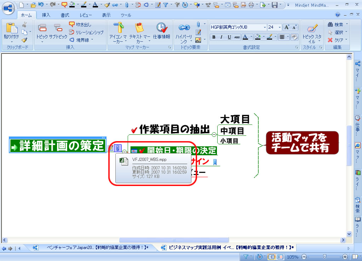This screenshot has height=261, width=362.
Task: Add a リレーションシップ relationship line
Action: click(x=86, y=32)
